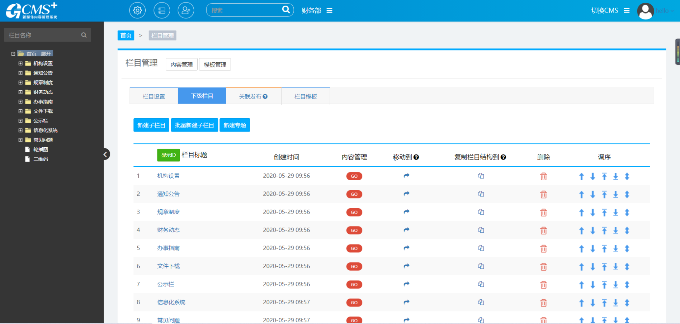Open the settings gear icon in header
The width and height of the screenshot is (680, 324).
pyautogui.click(x=137, y=11)
